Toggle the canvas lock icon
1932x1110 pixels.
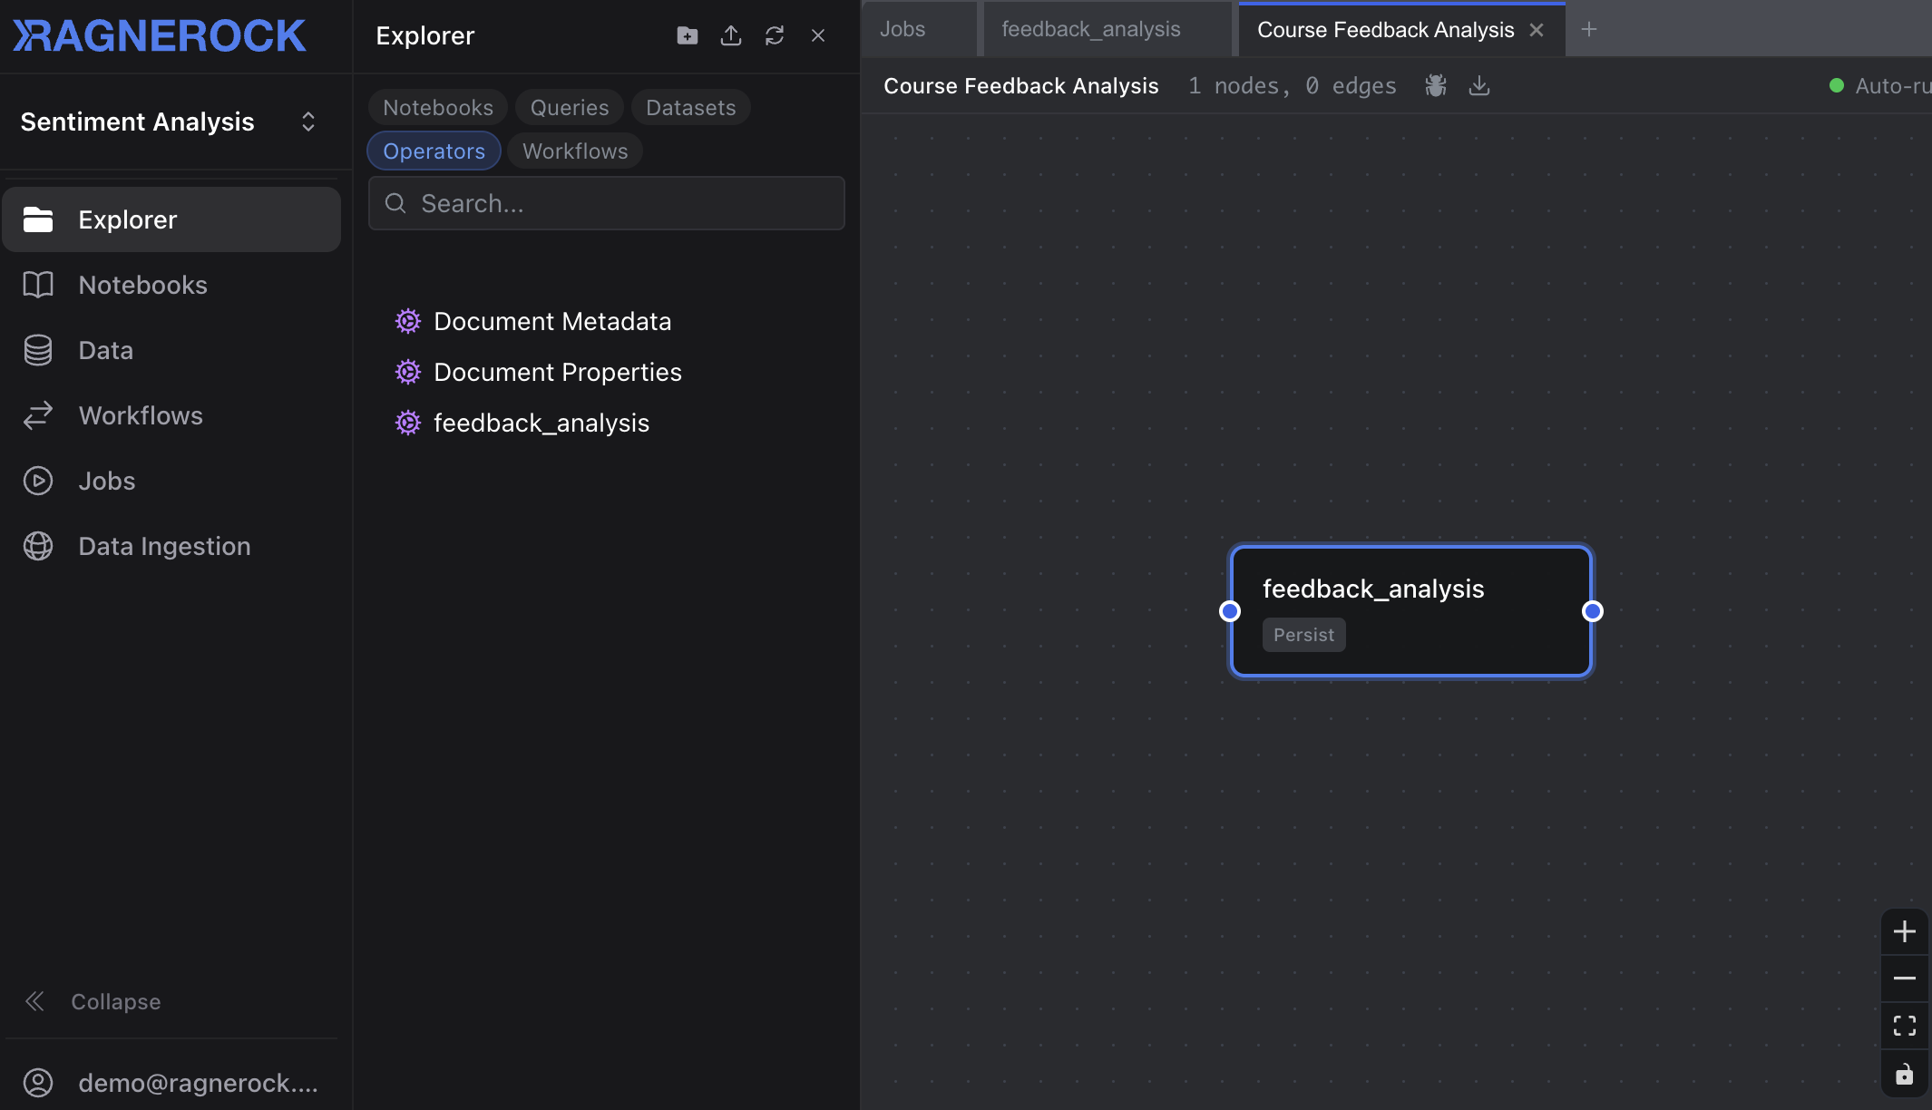tap(1905, 1074)
